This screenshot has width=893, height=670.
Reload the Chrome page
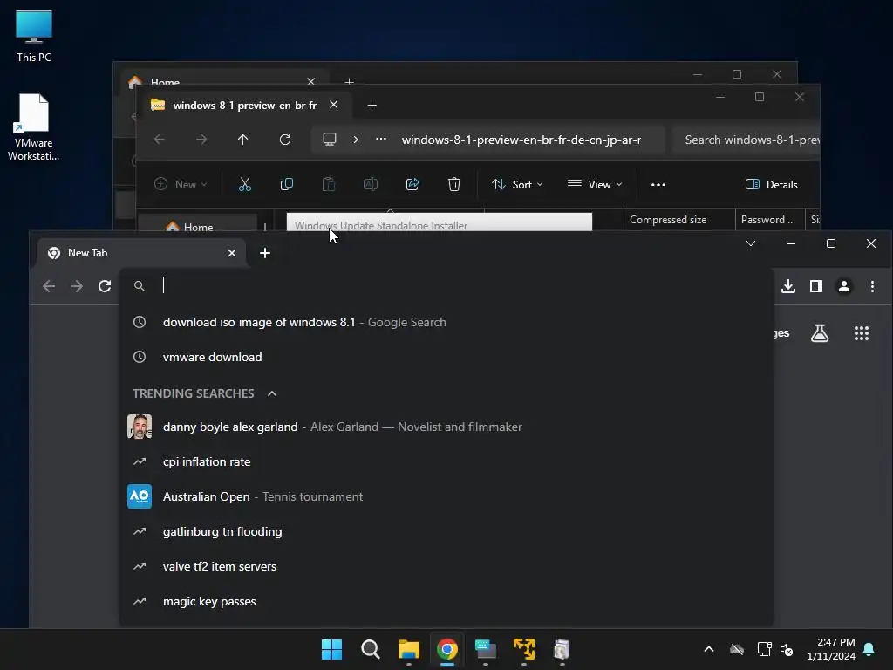click(x=105, y=286)
